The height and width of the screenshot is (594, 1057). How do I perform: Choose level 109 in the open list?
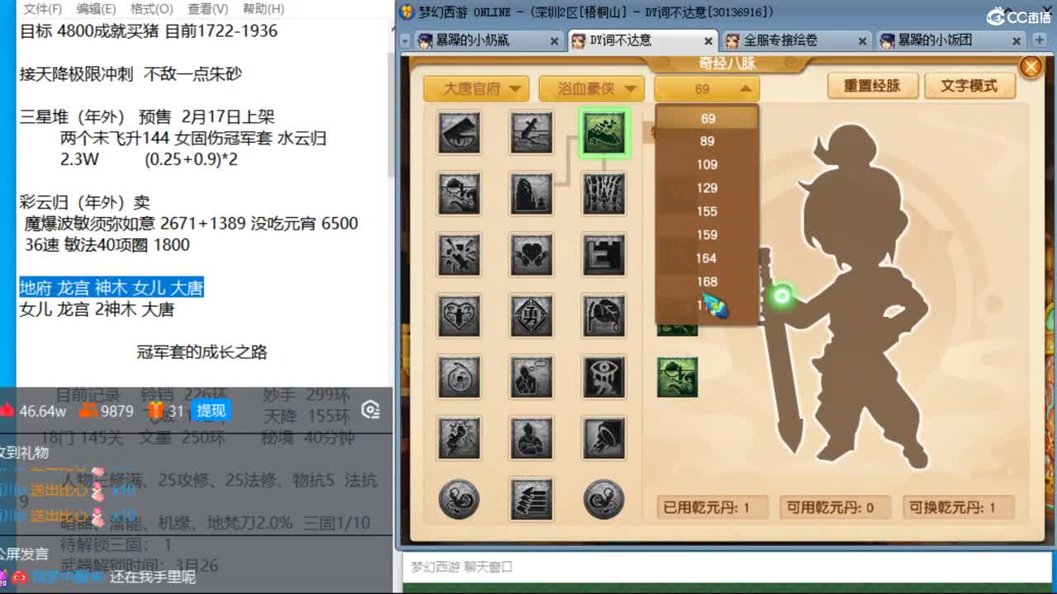(707, 164)
